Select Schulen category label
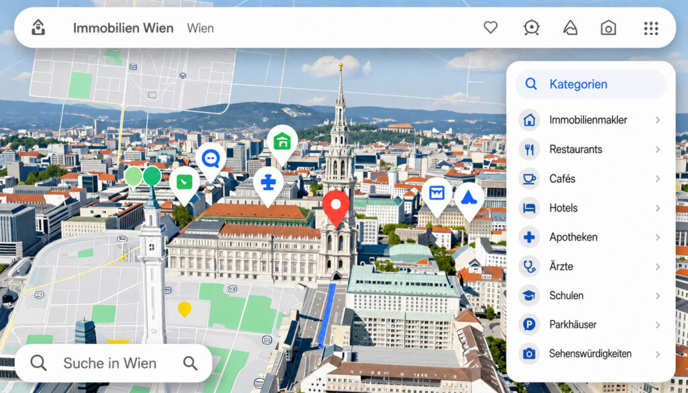The width and height of the screenshot is (688, 393). (566, 296)
